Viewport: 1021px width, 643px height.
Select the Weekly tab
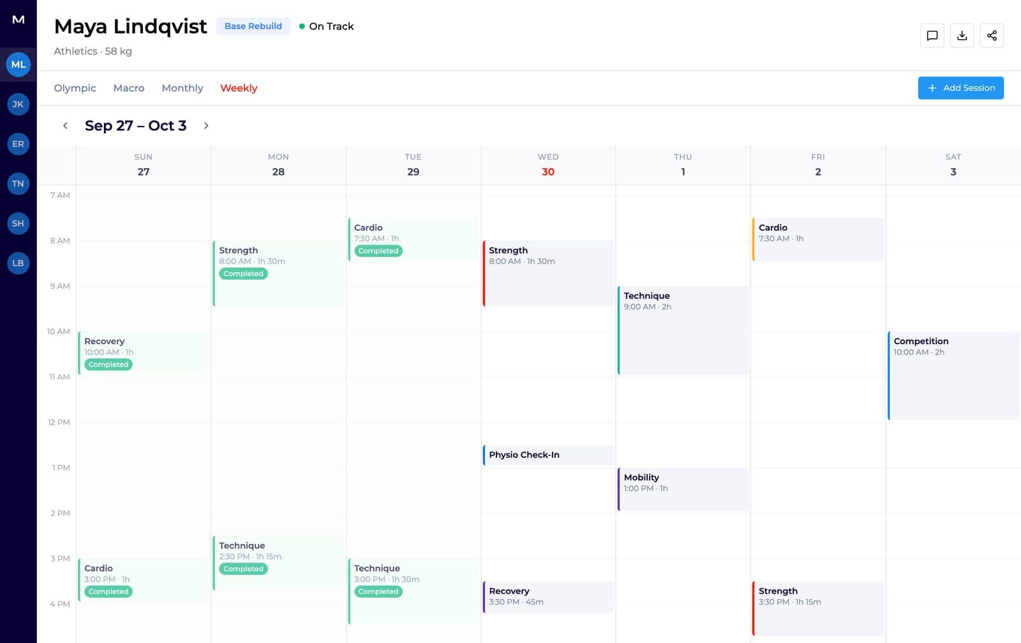tap(239, 88)
